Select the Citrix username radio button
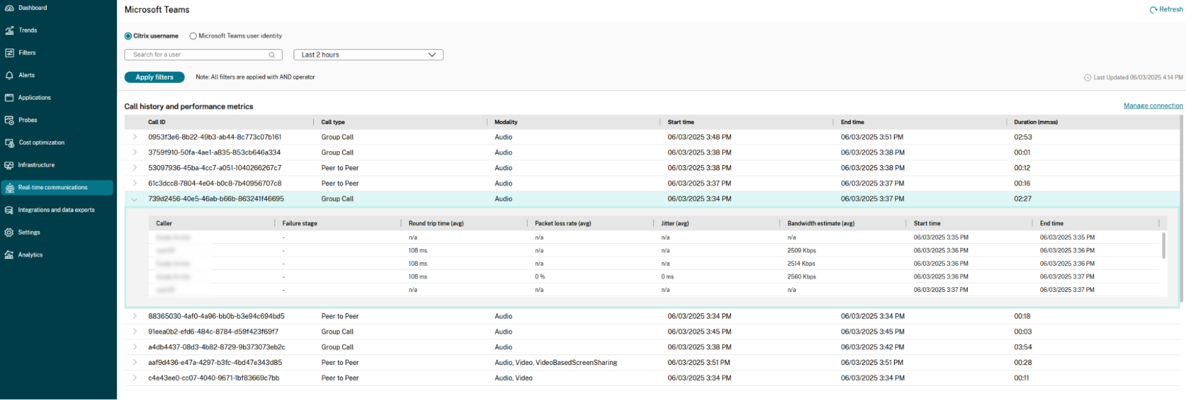Image resolution: width=1186 pixels, height=400 pixels. (128, 36)
